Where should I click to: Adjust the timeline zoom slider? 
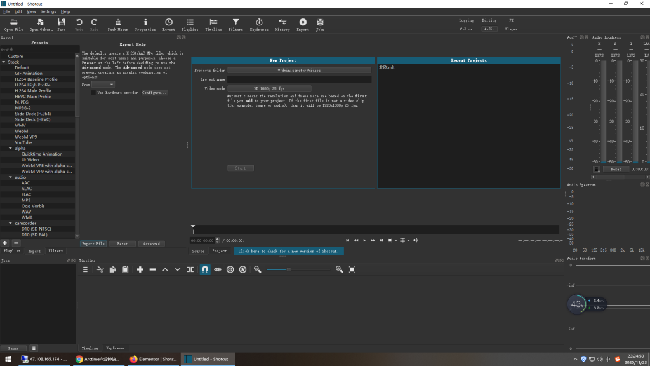pyautogui.click(x=289, y=269)
